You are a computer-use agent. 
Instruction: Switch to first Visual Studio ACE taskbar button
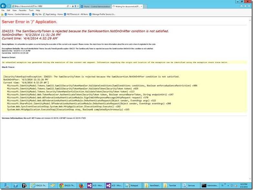point(96,186)
